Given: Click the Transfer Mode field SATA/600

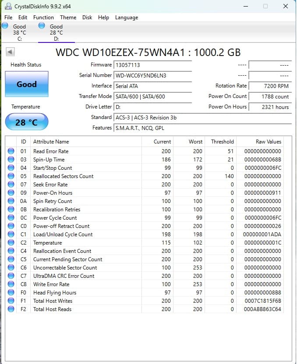Looking at the screenshot, I should (x=153, y=96).
